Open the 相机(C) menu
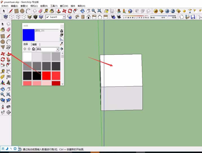 [34, 6]
